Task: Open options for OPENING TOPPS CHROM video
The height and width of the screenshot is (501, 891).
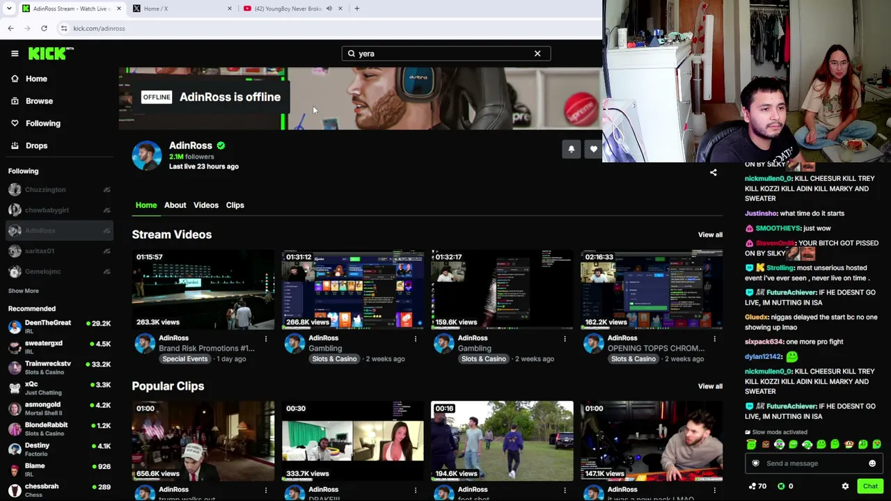Action: pos(714,339)
